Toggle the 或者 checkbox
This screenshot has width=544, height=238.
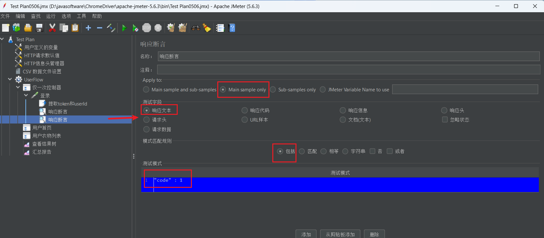[389, 151]
